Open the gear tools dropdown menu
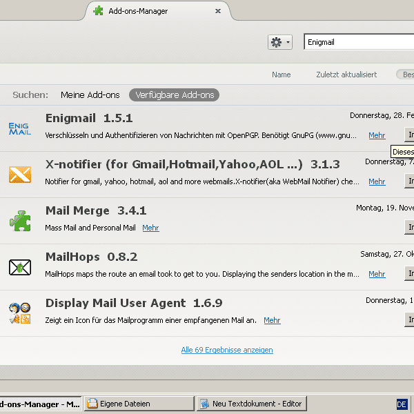 click(280, 42)
